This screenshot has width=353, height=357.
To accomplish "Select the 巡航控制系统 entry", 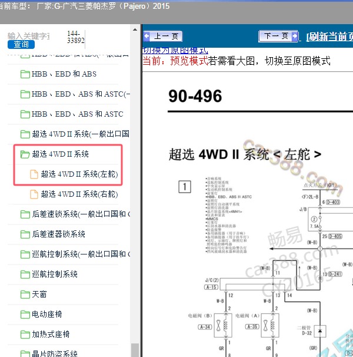I will (55, 274).
